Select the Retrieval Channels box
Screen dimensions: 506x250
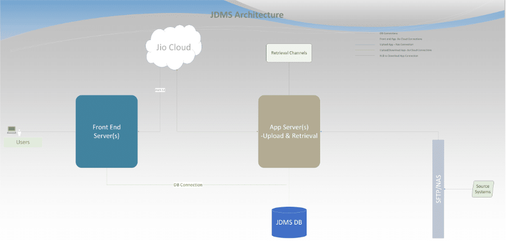(x=289, y=53)
